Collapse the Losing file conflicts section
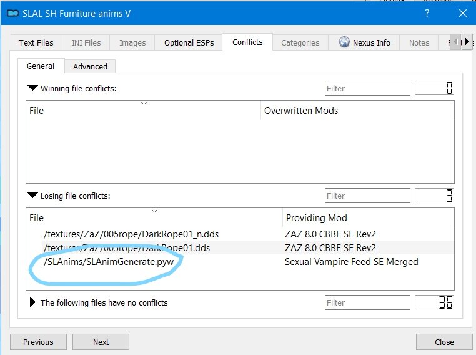 [32, 195]
